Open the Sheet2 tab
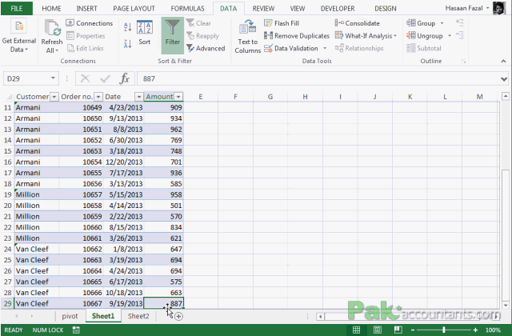The height and width of the screenshot is (336, 512). pos(138,316)
